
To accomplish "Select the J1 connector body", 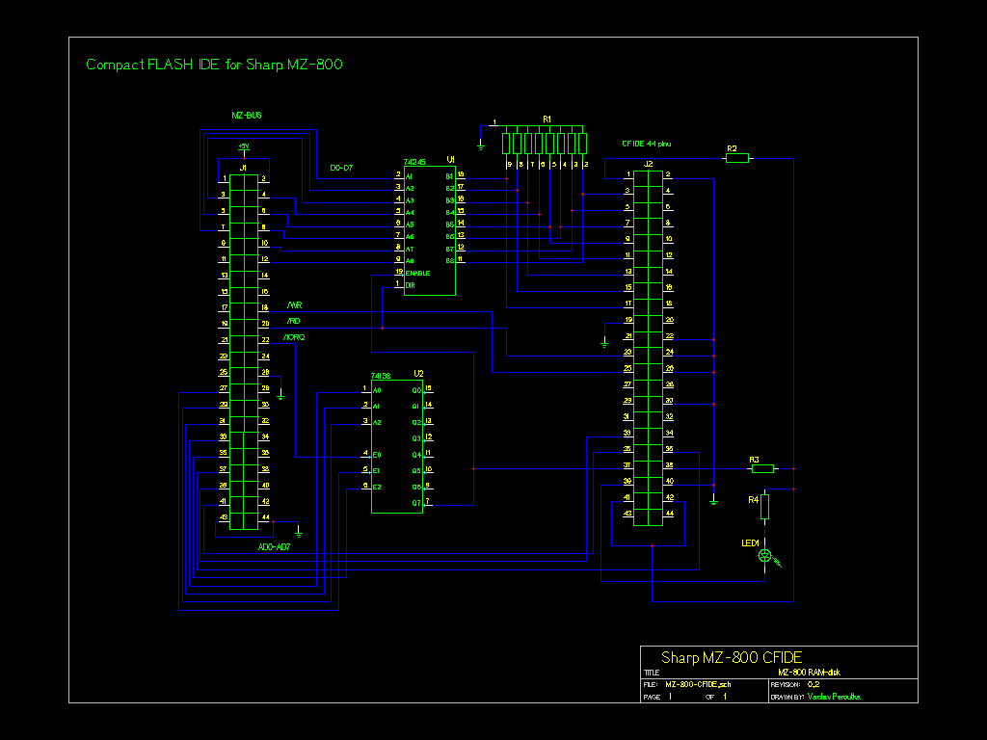I will (x=244, y=353).
